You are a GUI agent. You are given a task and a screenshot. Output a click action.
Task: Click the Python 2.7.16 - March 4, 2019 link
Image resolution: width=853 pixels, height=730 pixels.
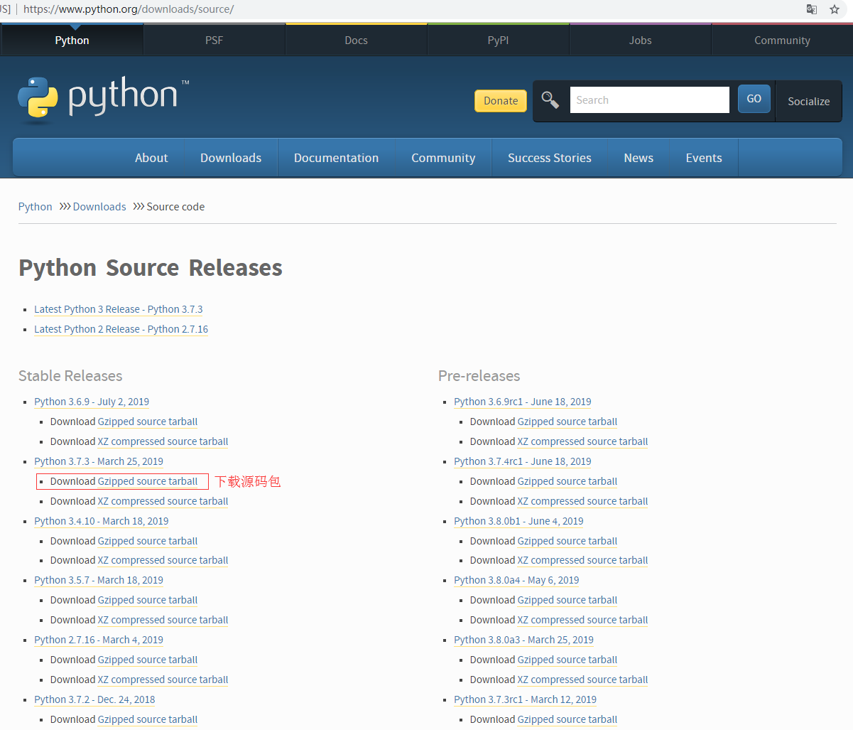[99, 640]
